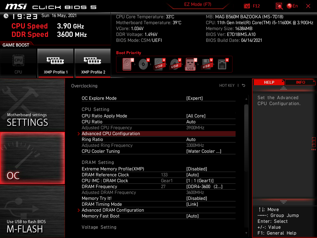Image resolution: width=317 pixels, height=238 pixels.
Task: Click the CPU Ratio value field
Action: [191, 122]
